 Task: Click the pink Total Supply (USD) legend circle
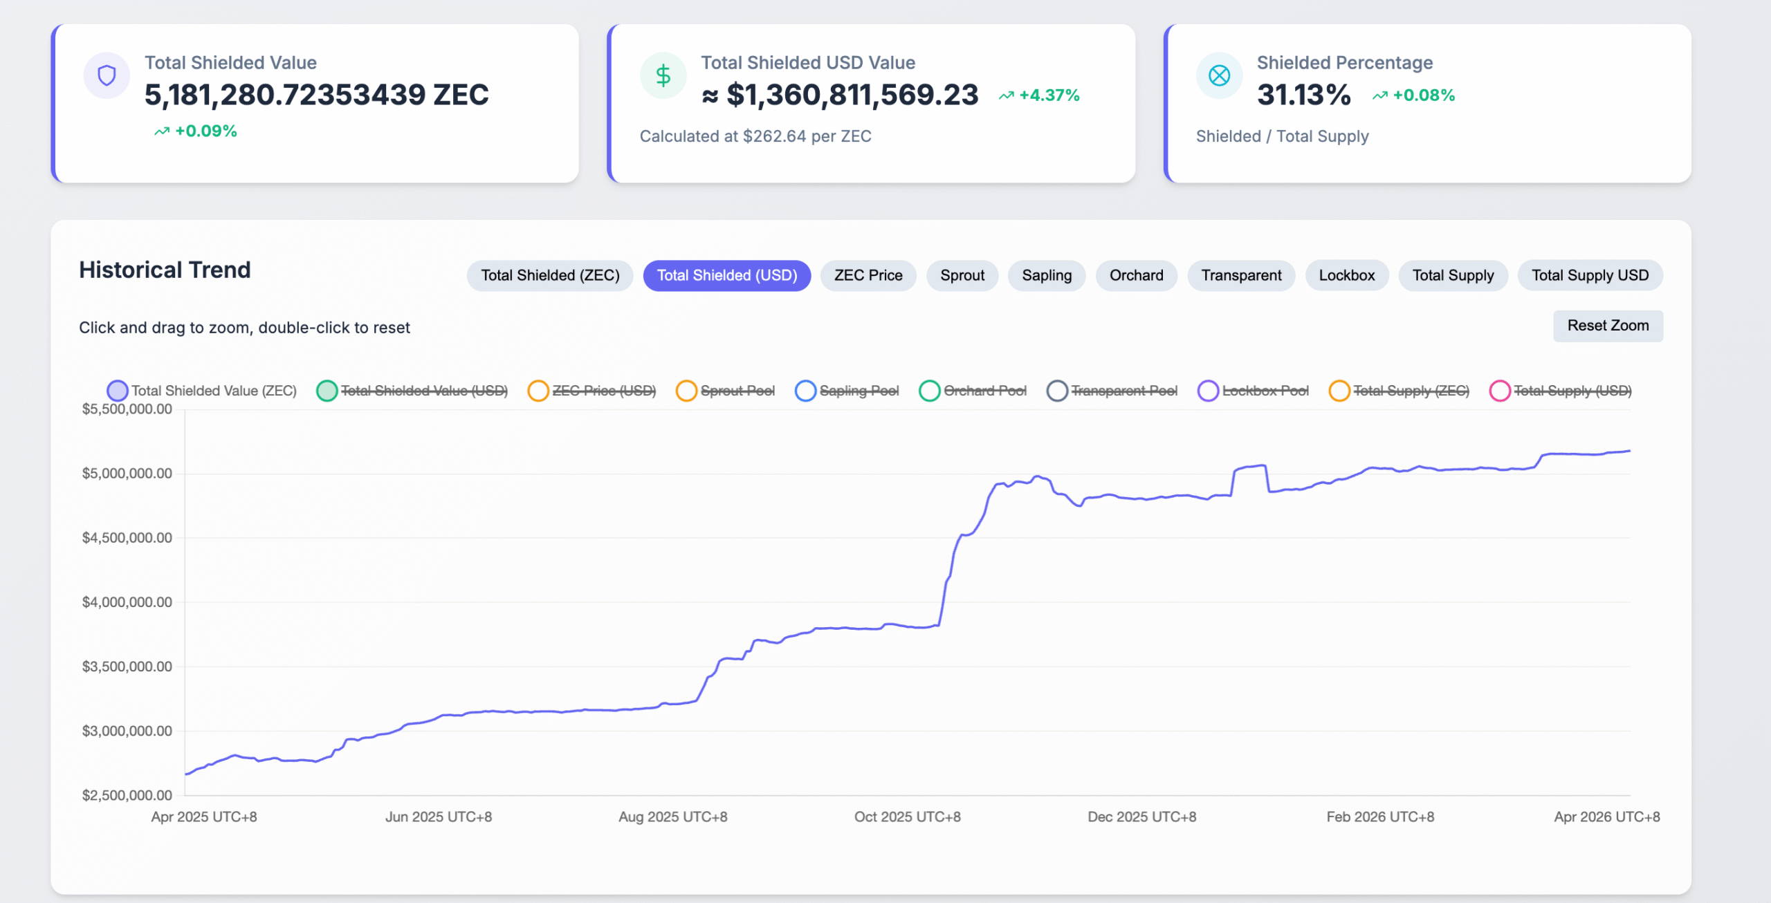point(1500,391)
